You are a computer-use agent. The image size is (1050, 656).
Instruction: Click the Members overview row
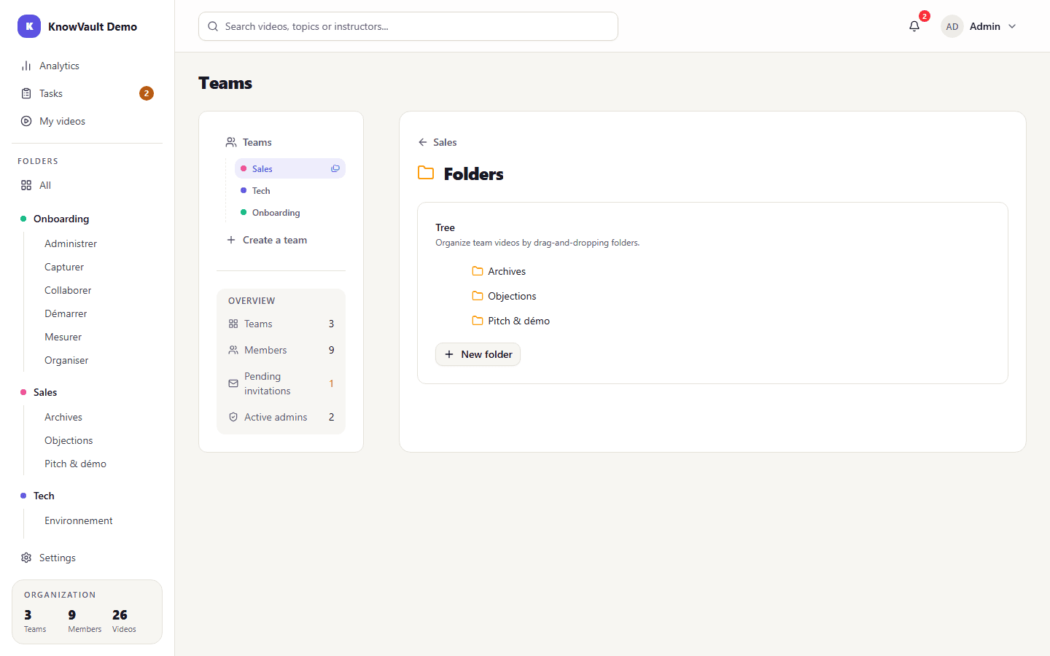281,350
